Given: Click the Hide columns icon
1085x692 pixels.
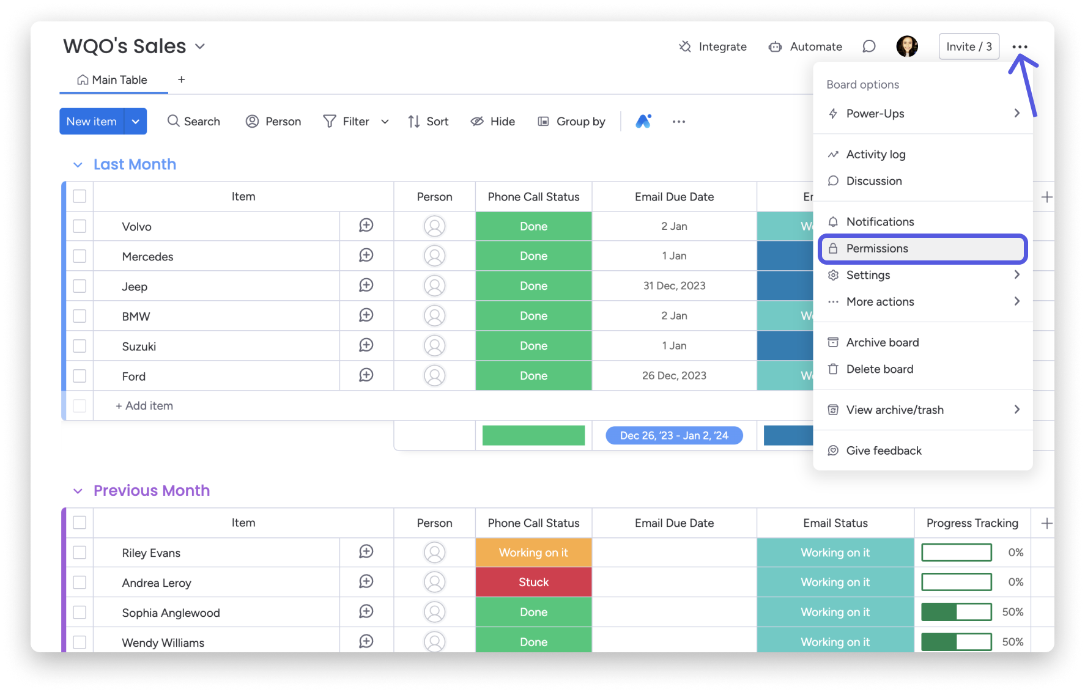Looking at the screenshot, I should 492,121.
